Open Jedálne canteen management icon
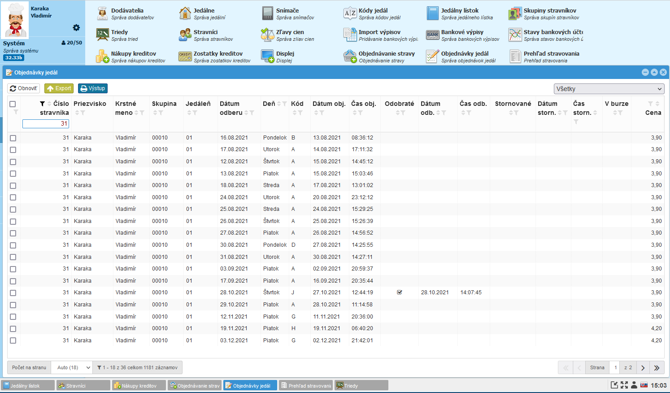 [185, 13]
